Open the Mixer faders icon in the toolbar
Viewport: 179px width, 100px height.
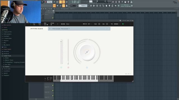pos(100,6)
